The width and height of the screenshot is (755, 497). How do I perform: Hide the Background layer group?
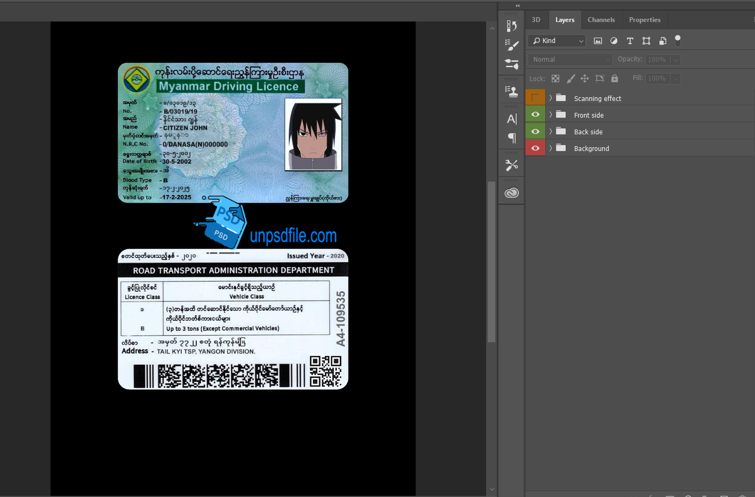535,148
